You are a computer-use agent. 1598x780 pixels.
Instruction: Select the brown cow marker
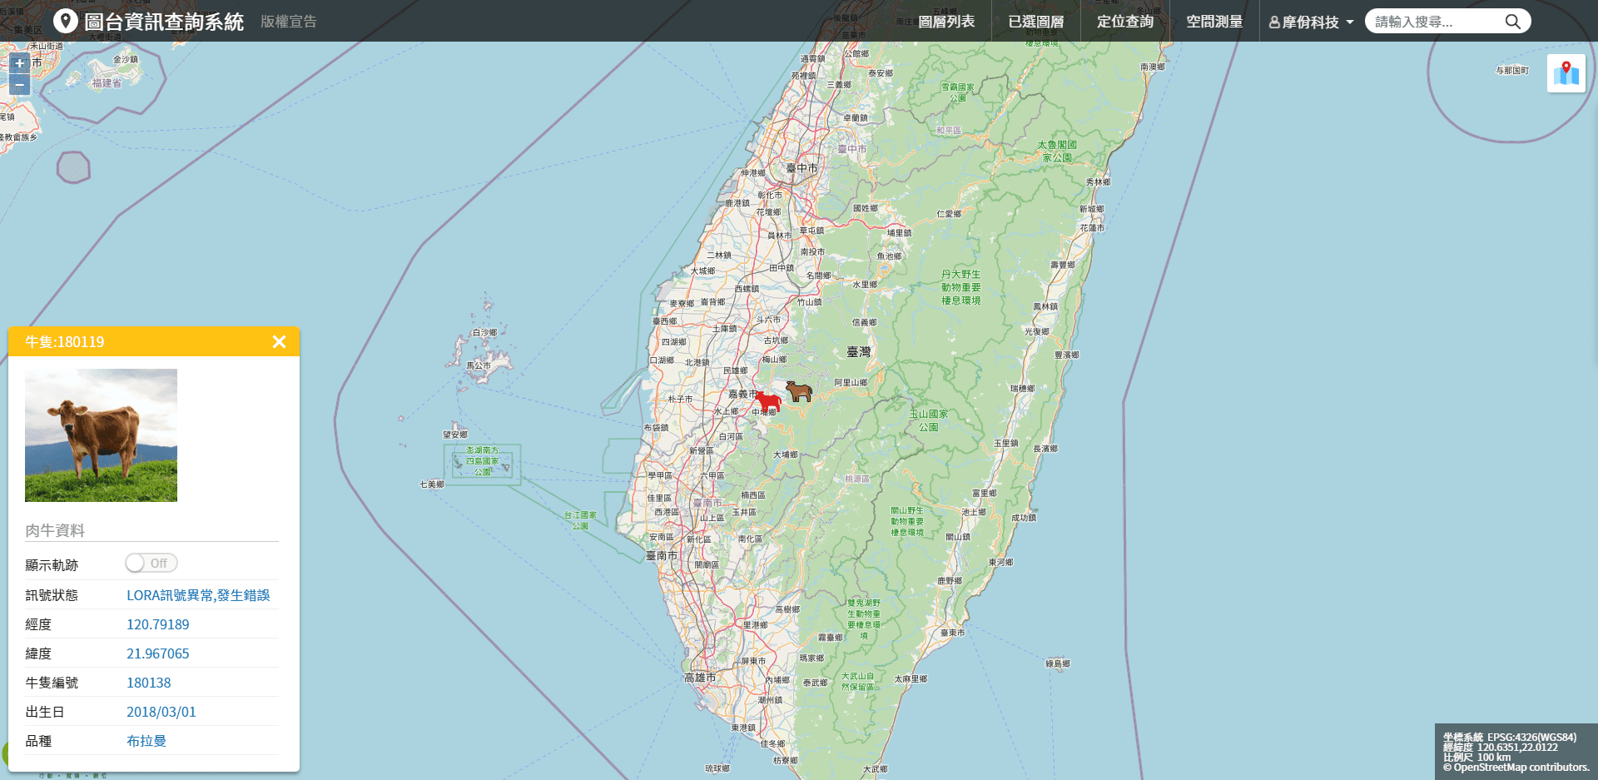(x=799, y=390)
